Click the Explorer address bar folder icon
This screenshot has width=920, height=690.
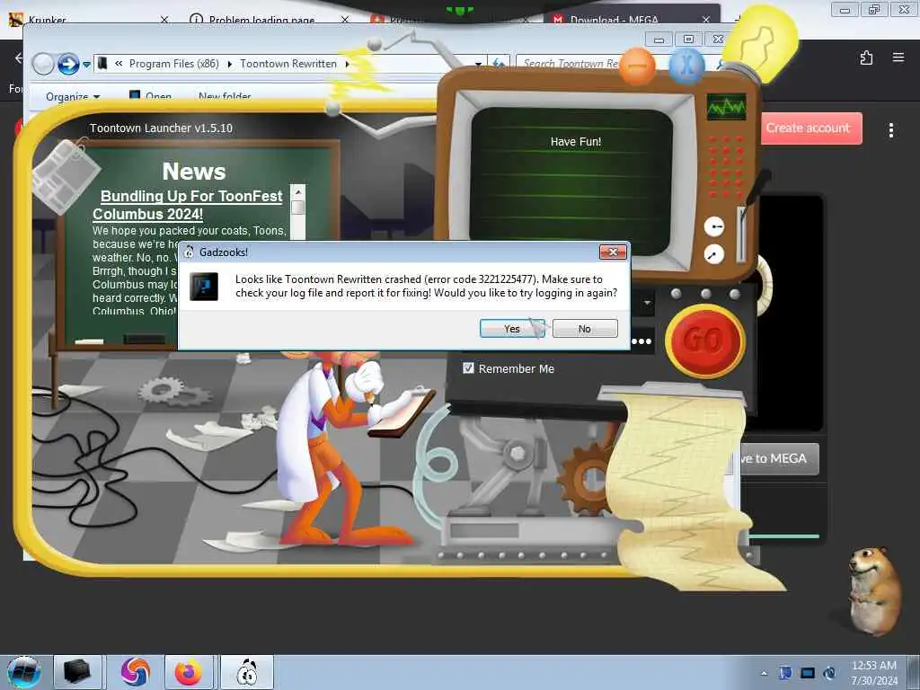click(x=102, y=63)
